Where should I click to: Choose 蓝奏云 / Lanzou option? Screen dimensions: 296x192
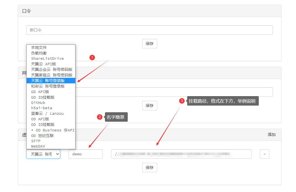click(51, 114)
